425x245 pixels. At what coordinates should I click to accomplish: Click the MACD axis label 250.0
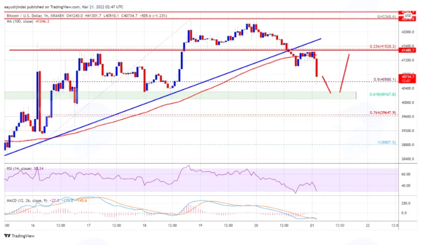[x=406, y=203]
